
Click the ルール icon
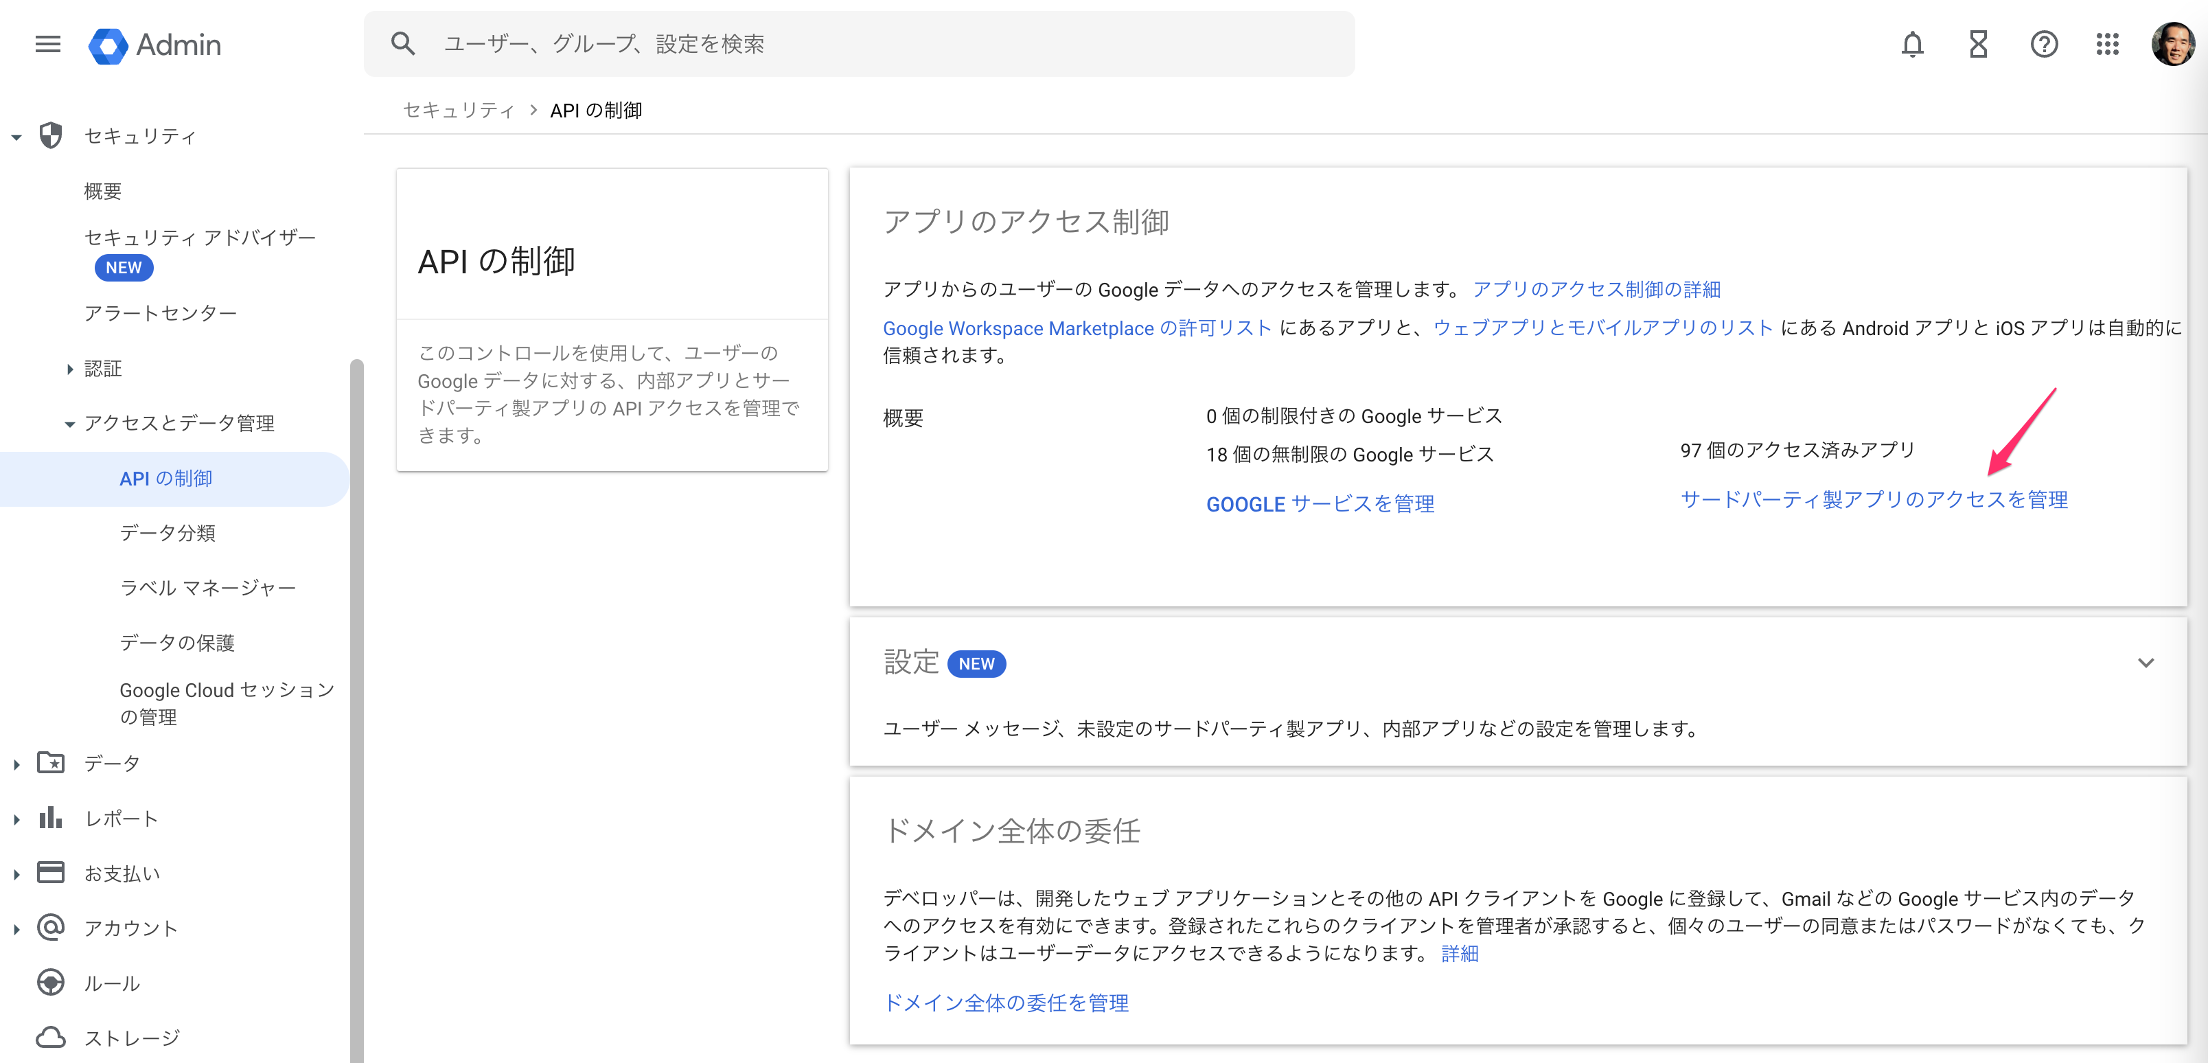pyautogui.click(x=51, y=983)
